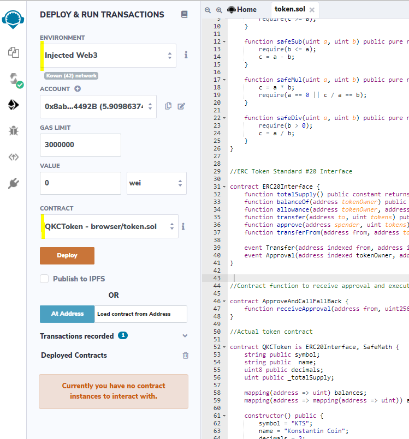Click line number 43 in gutter
409x439 pixels.
217,278
